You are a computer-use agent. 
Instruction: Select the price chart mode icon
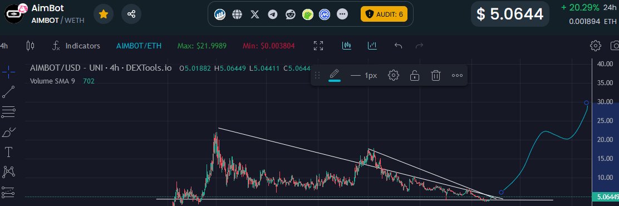[x=347, y=46]
